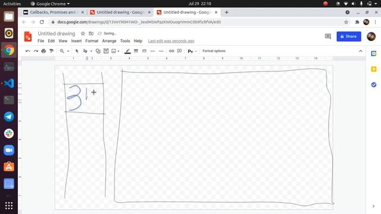This screenshot has height=214, width=381.
Task: Open the Help menu
Action: 138,41
